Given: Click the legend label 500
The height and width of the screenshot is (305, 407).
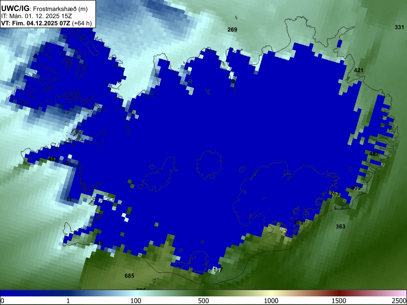Looking at the screenshot, I should [203, 301].
